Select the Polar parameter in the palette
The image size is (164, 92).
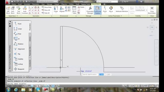tap(18, 34)
